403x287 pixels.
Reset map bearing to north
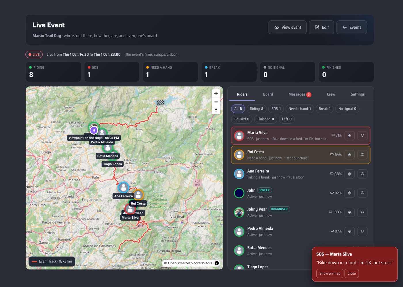click(216, 110)
